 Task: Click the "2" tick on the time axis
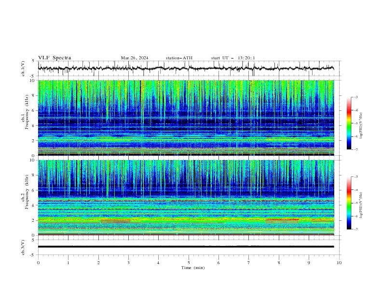pyautogui.click(x=98, y=263)
